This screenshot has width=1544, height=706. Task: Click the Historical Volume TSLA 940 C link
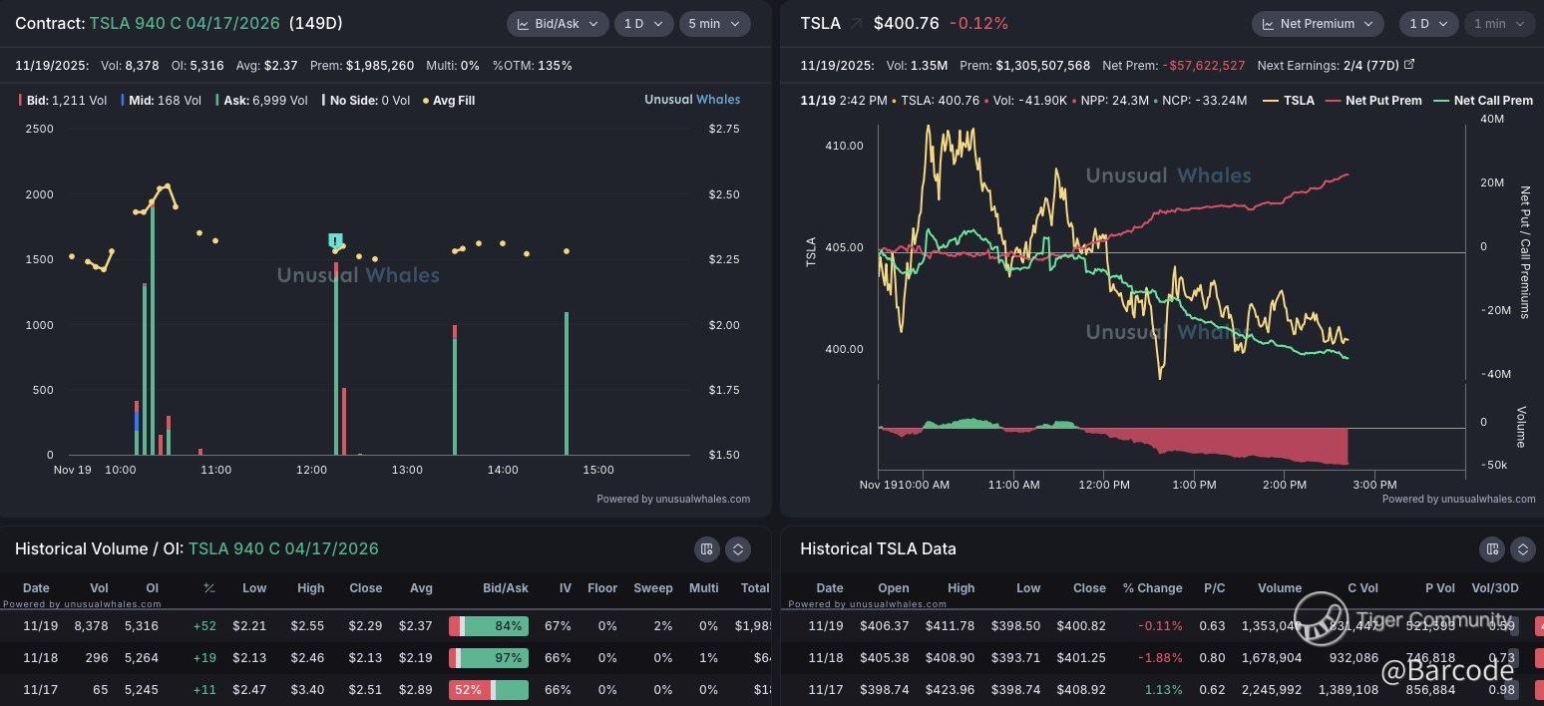283,548
